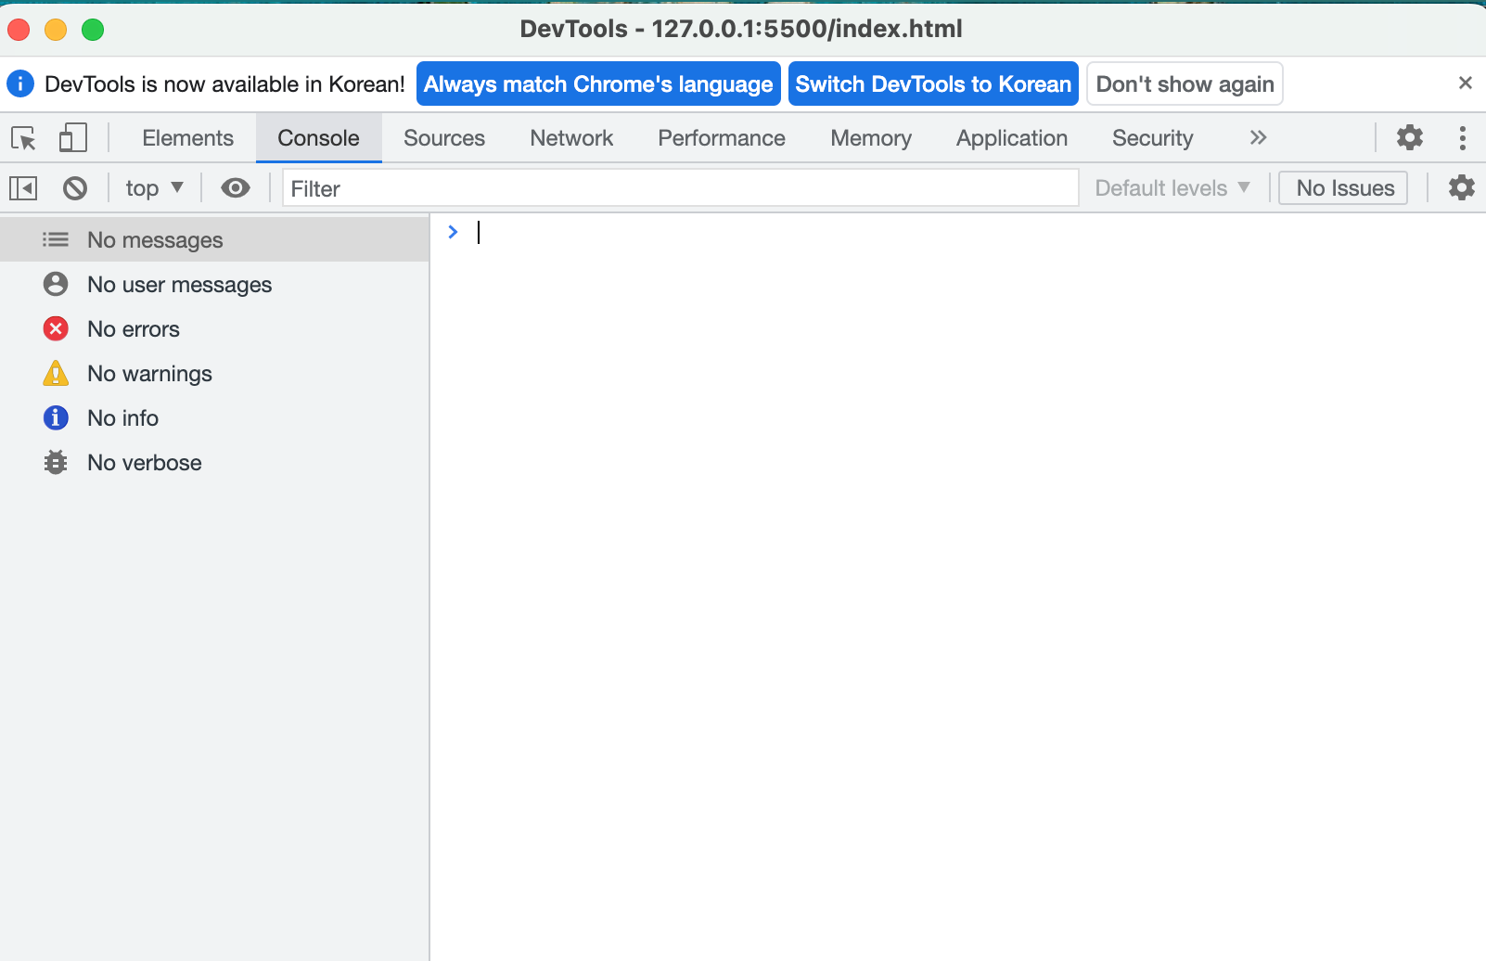Show more tabs with double chevron
This screenshot has height=961, width=1486.
pyautogui.click(x=1258, y=137)
